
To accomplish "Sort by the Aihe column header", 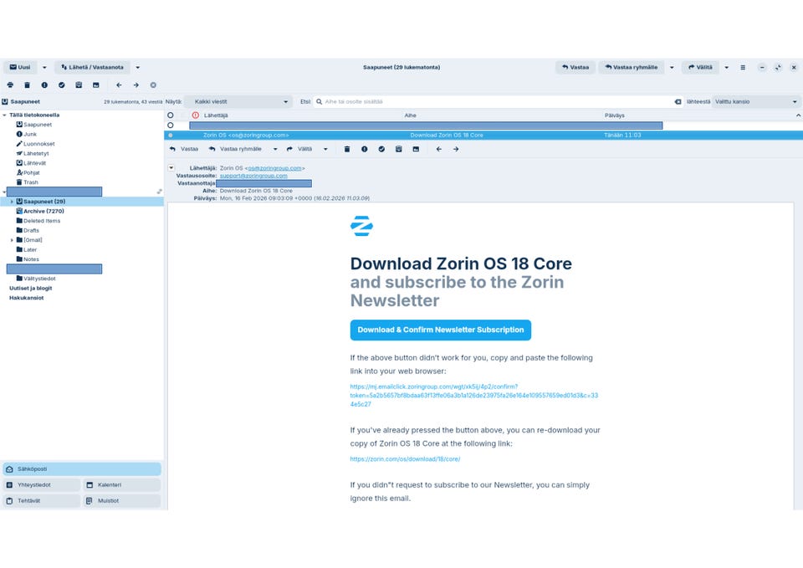I will (410, 115).
